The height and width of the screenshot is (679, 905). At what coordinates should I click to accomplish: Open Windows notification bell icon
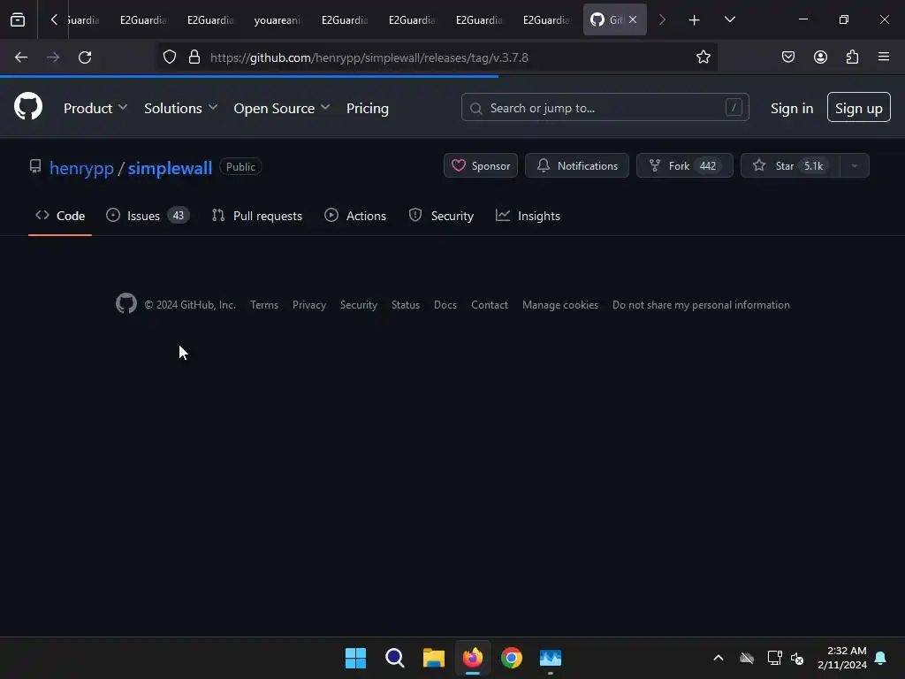tap(881, 658)
